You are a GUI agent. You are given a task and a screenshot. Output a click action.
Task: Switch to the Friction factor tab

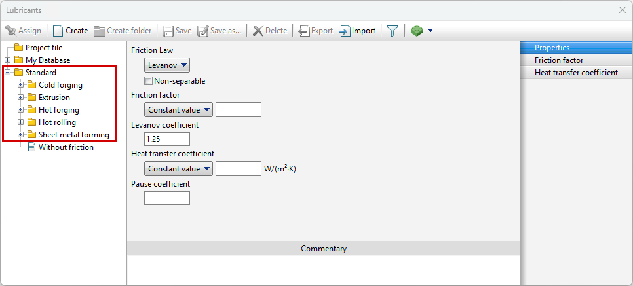(x=558, y=60)
